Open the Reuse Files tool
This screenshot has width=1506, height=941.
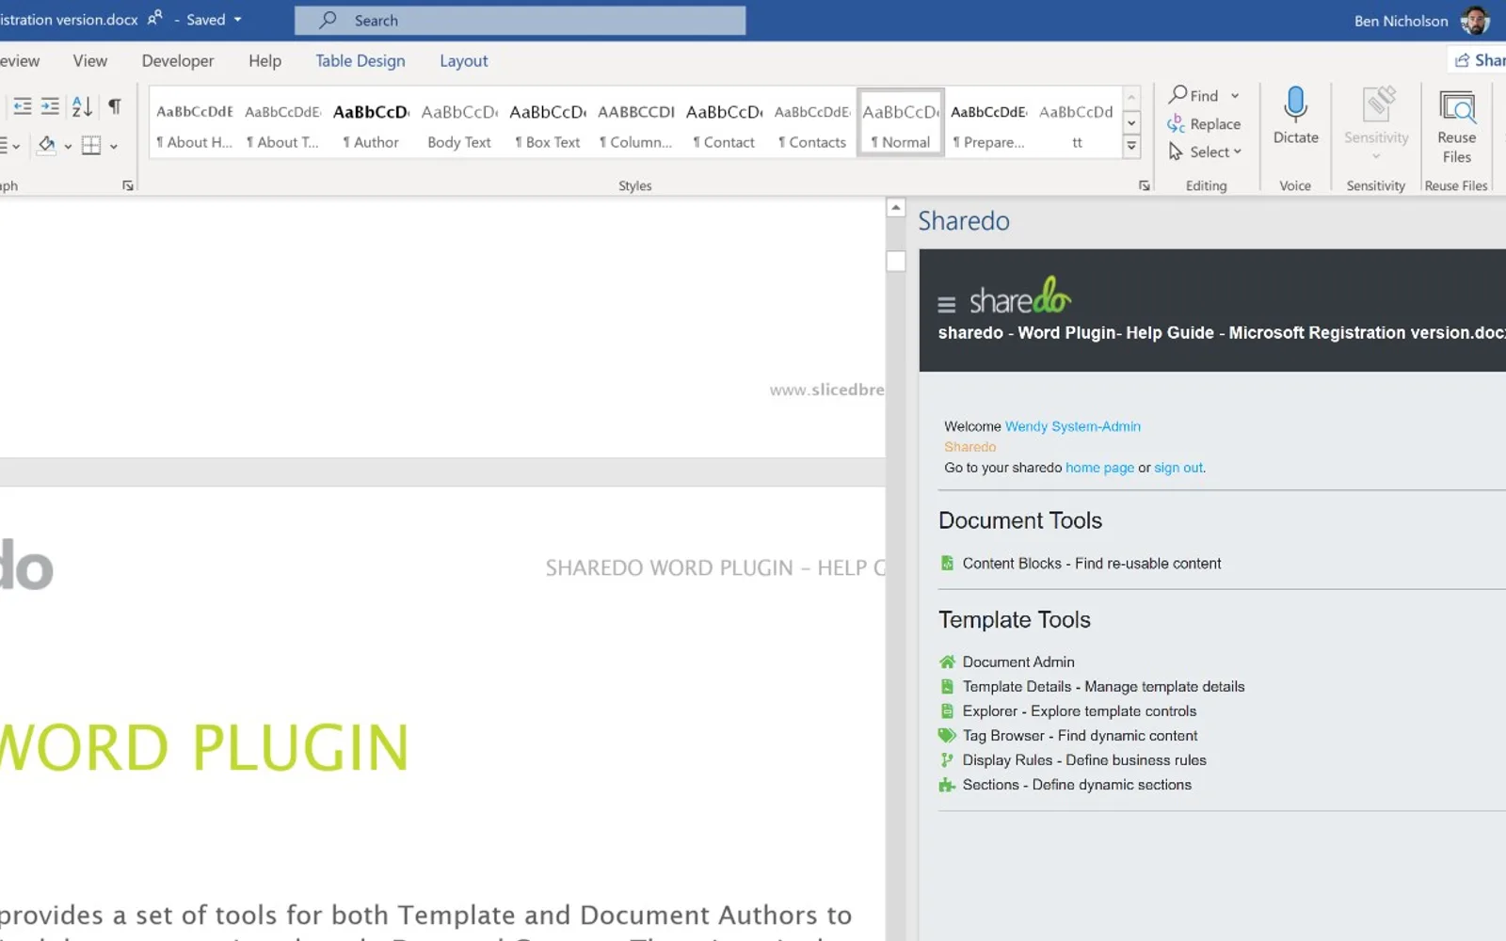pyautogui.click(x=1457, y=127)
